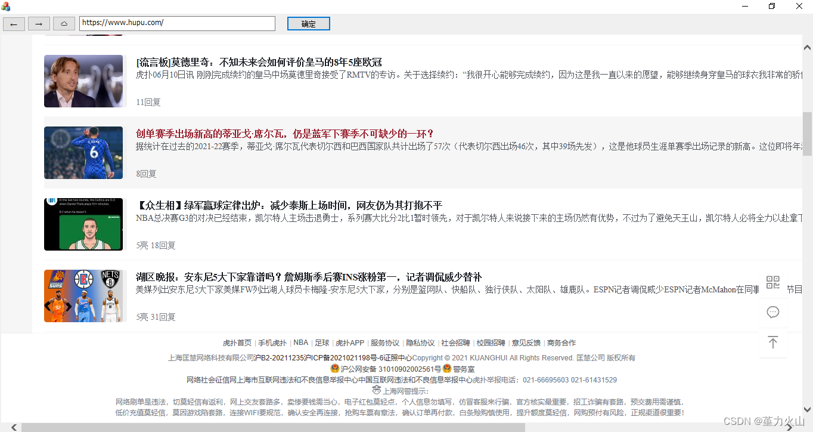Click the police badge icon before 警务室
The height and width of the screenshot is (432, 813).
447,369
